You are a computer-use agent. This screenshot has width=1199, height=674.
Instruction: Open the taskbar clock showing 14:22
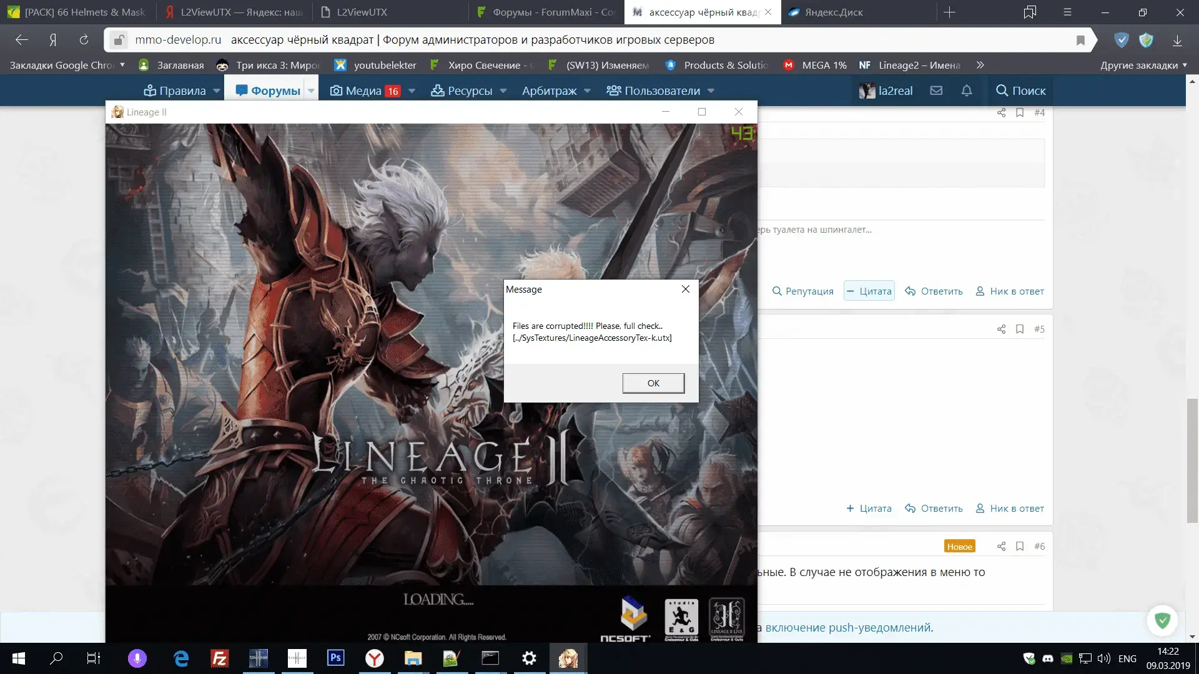[x=1168, y=658]
